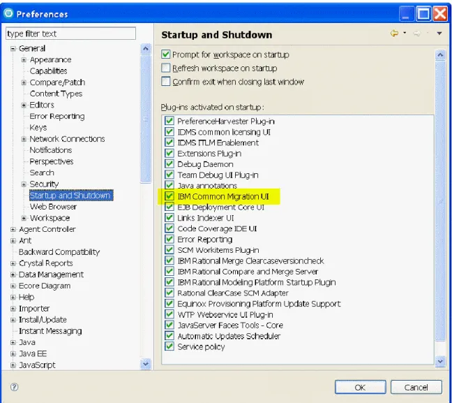This screenshot has height=403, width=452.
Task: Click SCM Workitems Plug-in entry
Action: click(x=218, y=250)
